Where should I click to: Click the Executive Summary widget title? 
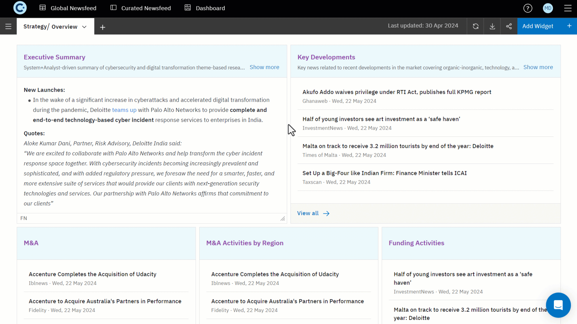point(54,57)
